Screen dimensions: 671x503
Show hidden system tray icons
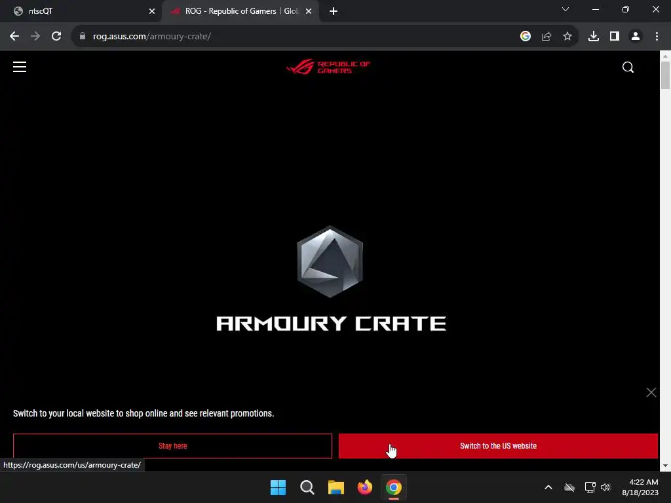[548, 487]
